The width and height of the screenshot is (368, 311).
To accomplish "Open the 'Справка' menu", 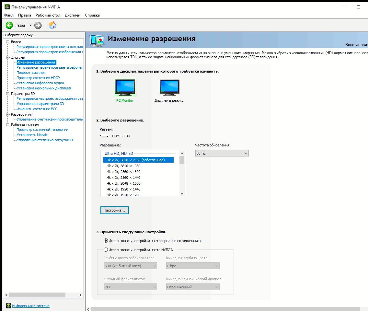I will 92,15.
